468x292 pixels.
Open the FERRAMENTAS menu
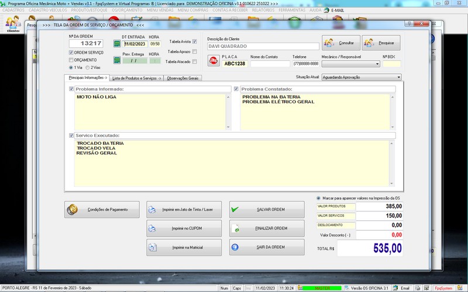tap(292, 10)
